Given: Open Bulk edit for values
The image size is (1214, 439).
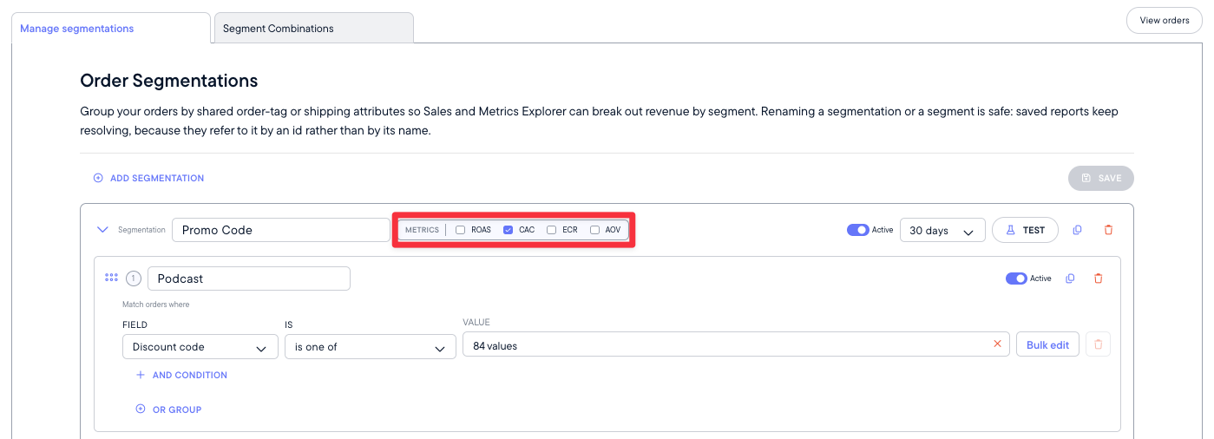Looking at the screenshot, I should [1047, 344].
